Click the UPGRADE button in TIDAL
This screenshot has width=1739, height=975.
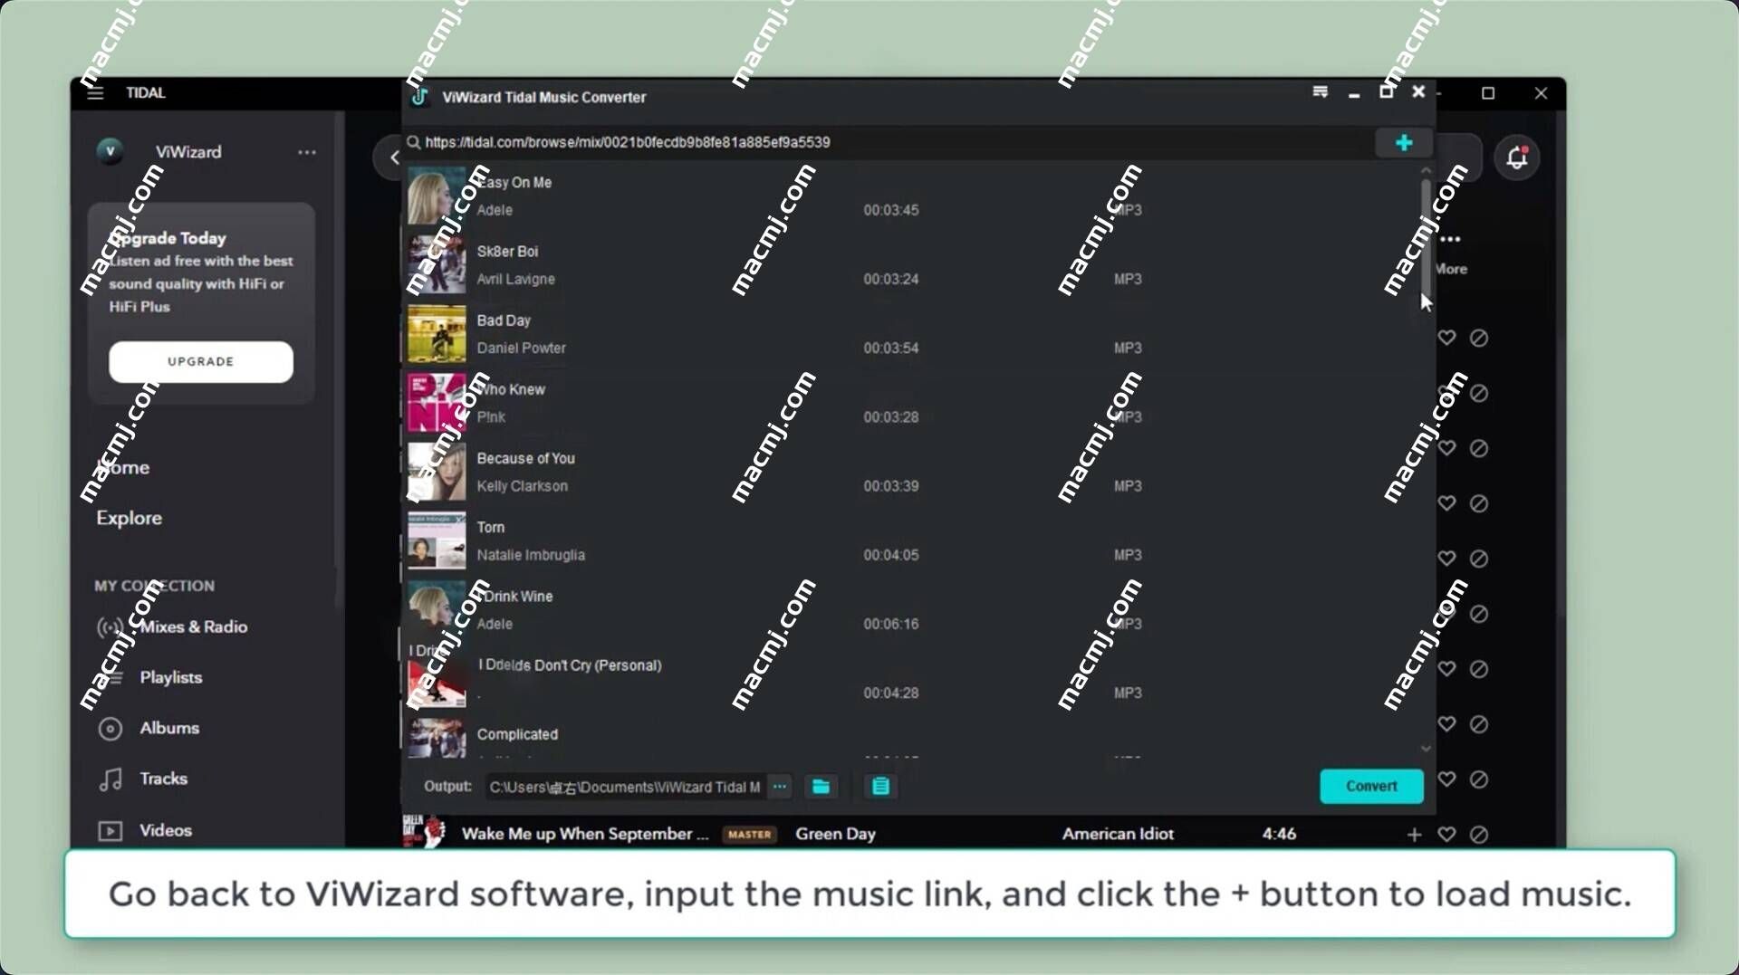coord(201,361)
